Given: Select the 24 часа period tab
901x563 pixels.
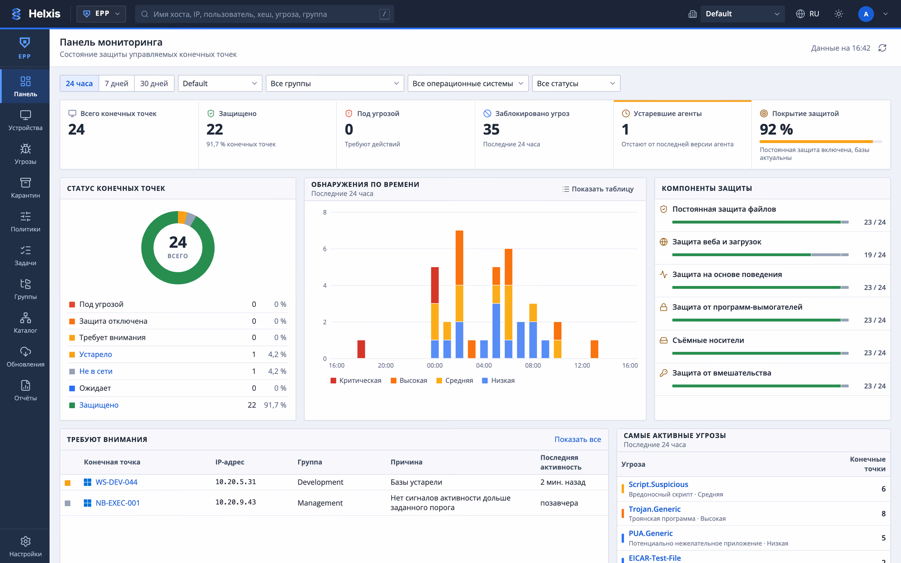Looking at the screenshot, I should (x=79, y=83).
